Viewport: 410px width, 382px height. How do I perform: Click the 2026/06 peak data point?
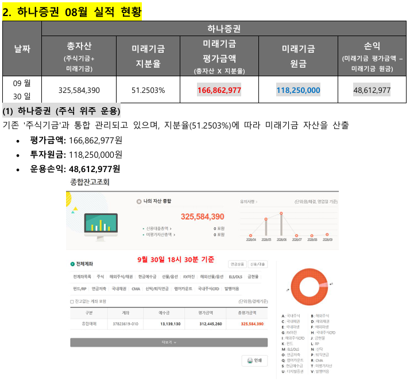pos(281,213)
